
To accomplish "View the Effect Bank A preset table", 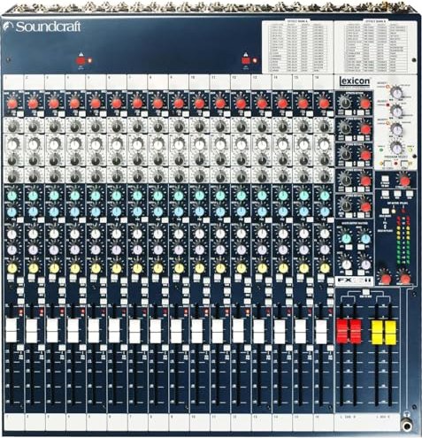I will click(x=297, y=46).
